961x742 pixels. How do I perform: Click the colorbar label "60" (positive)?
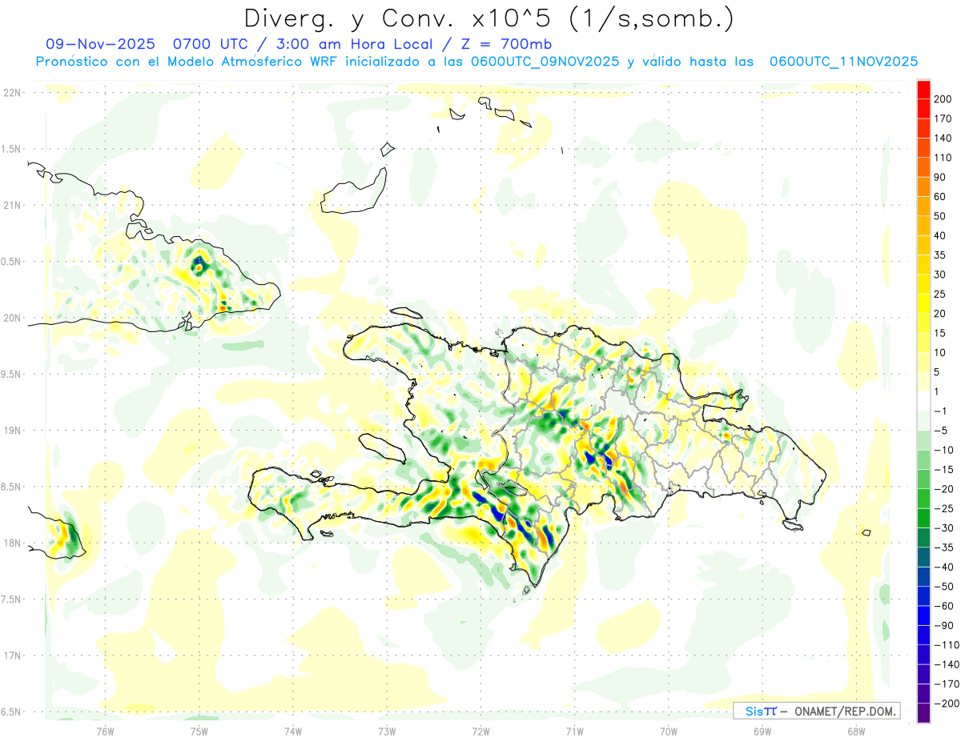[940, 197]
